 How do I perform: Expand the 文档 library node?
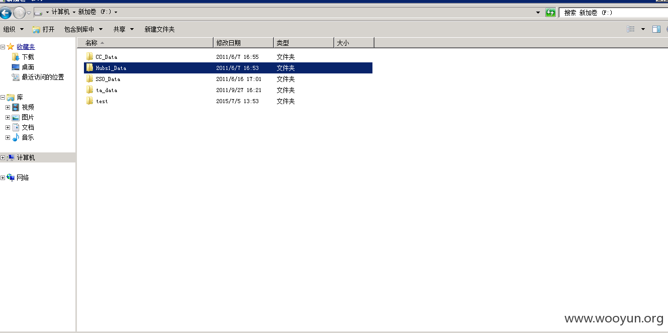click(x=8, y=127)
